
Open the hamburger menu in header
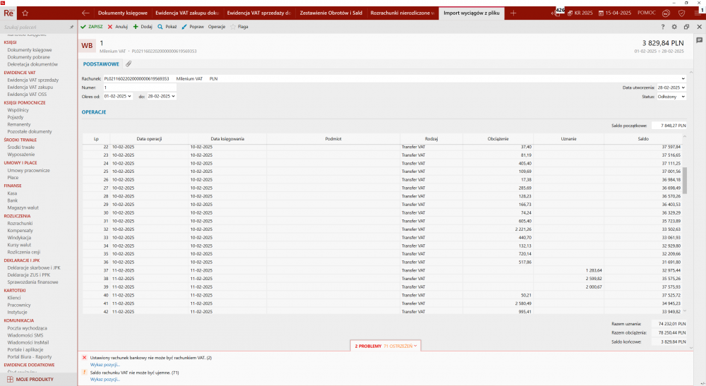[698, 13]
